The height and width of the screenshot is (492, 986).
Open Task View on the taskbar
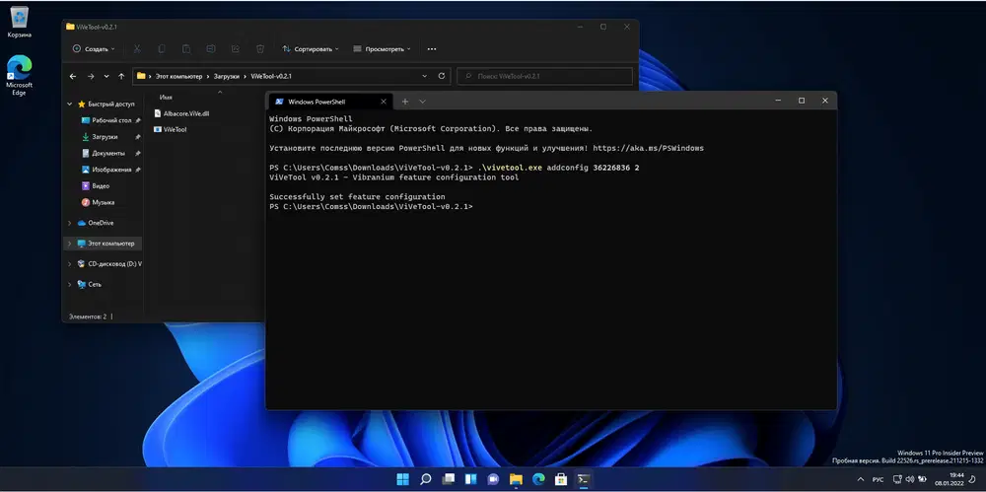449,479
